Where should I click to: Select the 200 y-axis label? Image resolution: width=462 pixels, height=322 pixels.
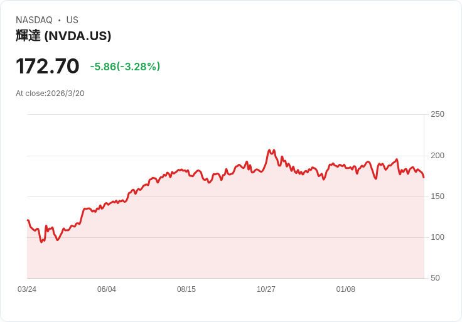click(x=437, y=156)
